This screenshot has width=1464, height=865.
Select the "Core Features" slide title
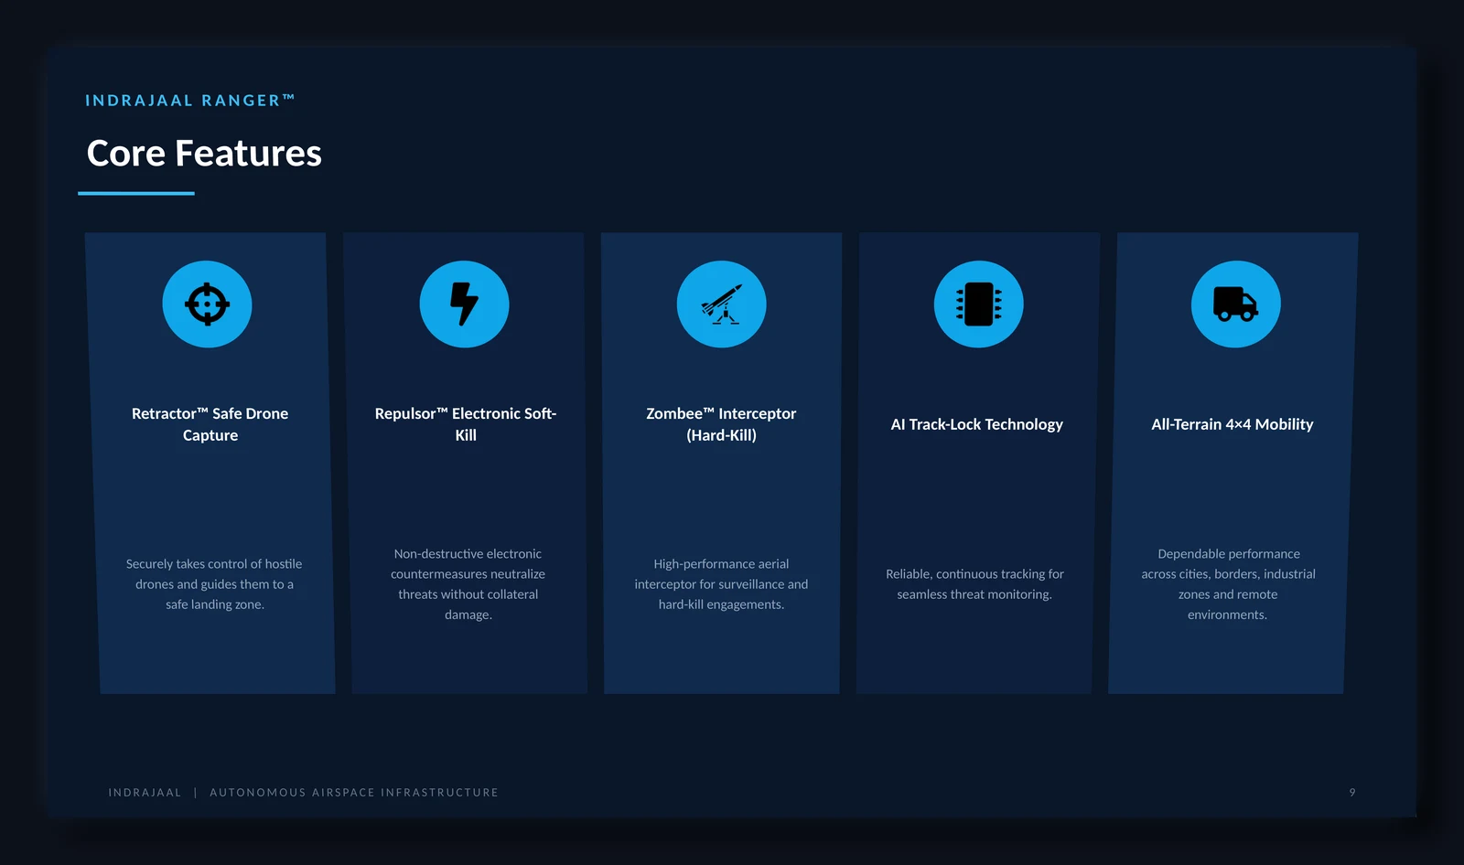pos(204,154)
